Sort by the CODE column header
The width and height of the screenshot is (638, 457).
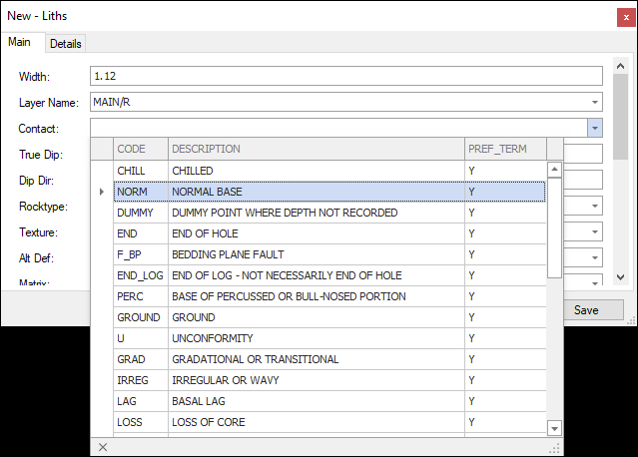click(x=140, y=149)
